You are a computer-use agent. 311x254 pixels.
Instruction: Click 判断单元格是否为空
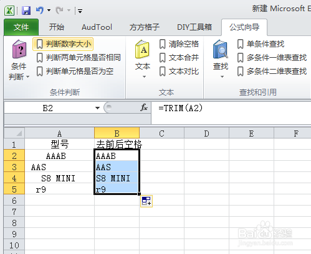(75, 71)
